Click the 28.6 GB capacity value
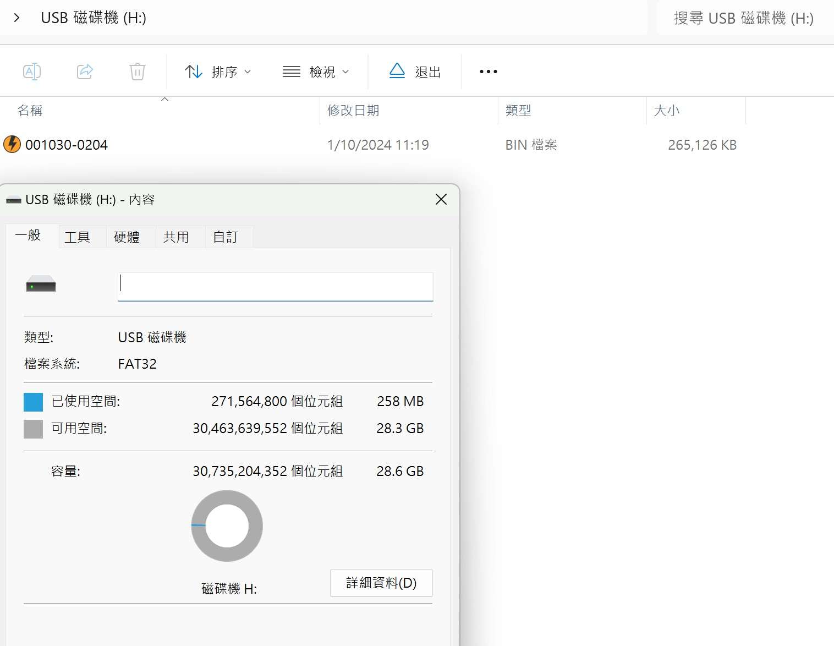This screenshot has width=834, height=646. [x=400, y=472]
